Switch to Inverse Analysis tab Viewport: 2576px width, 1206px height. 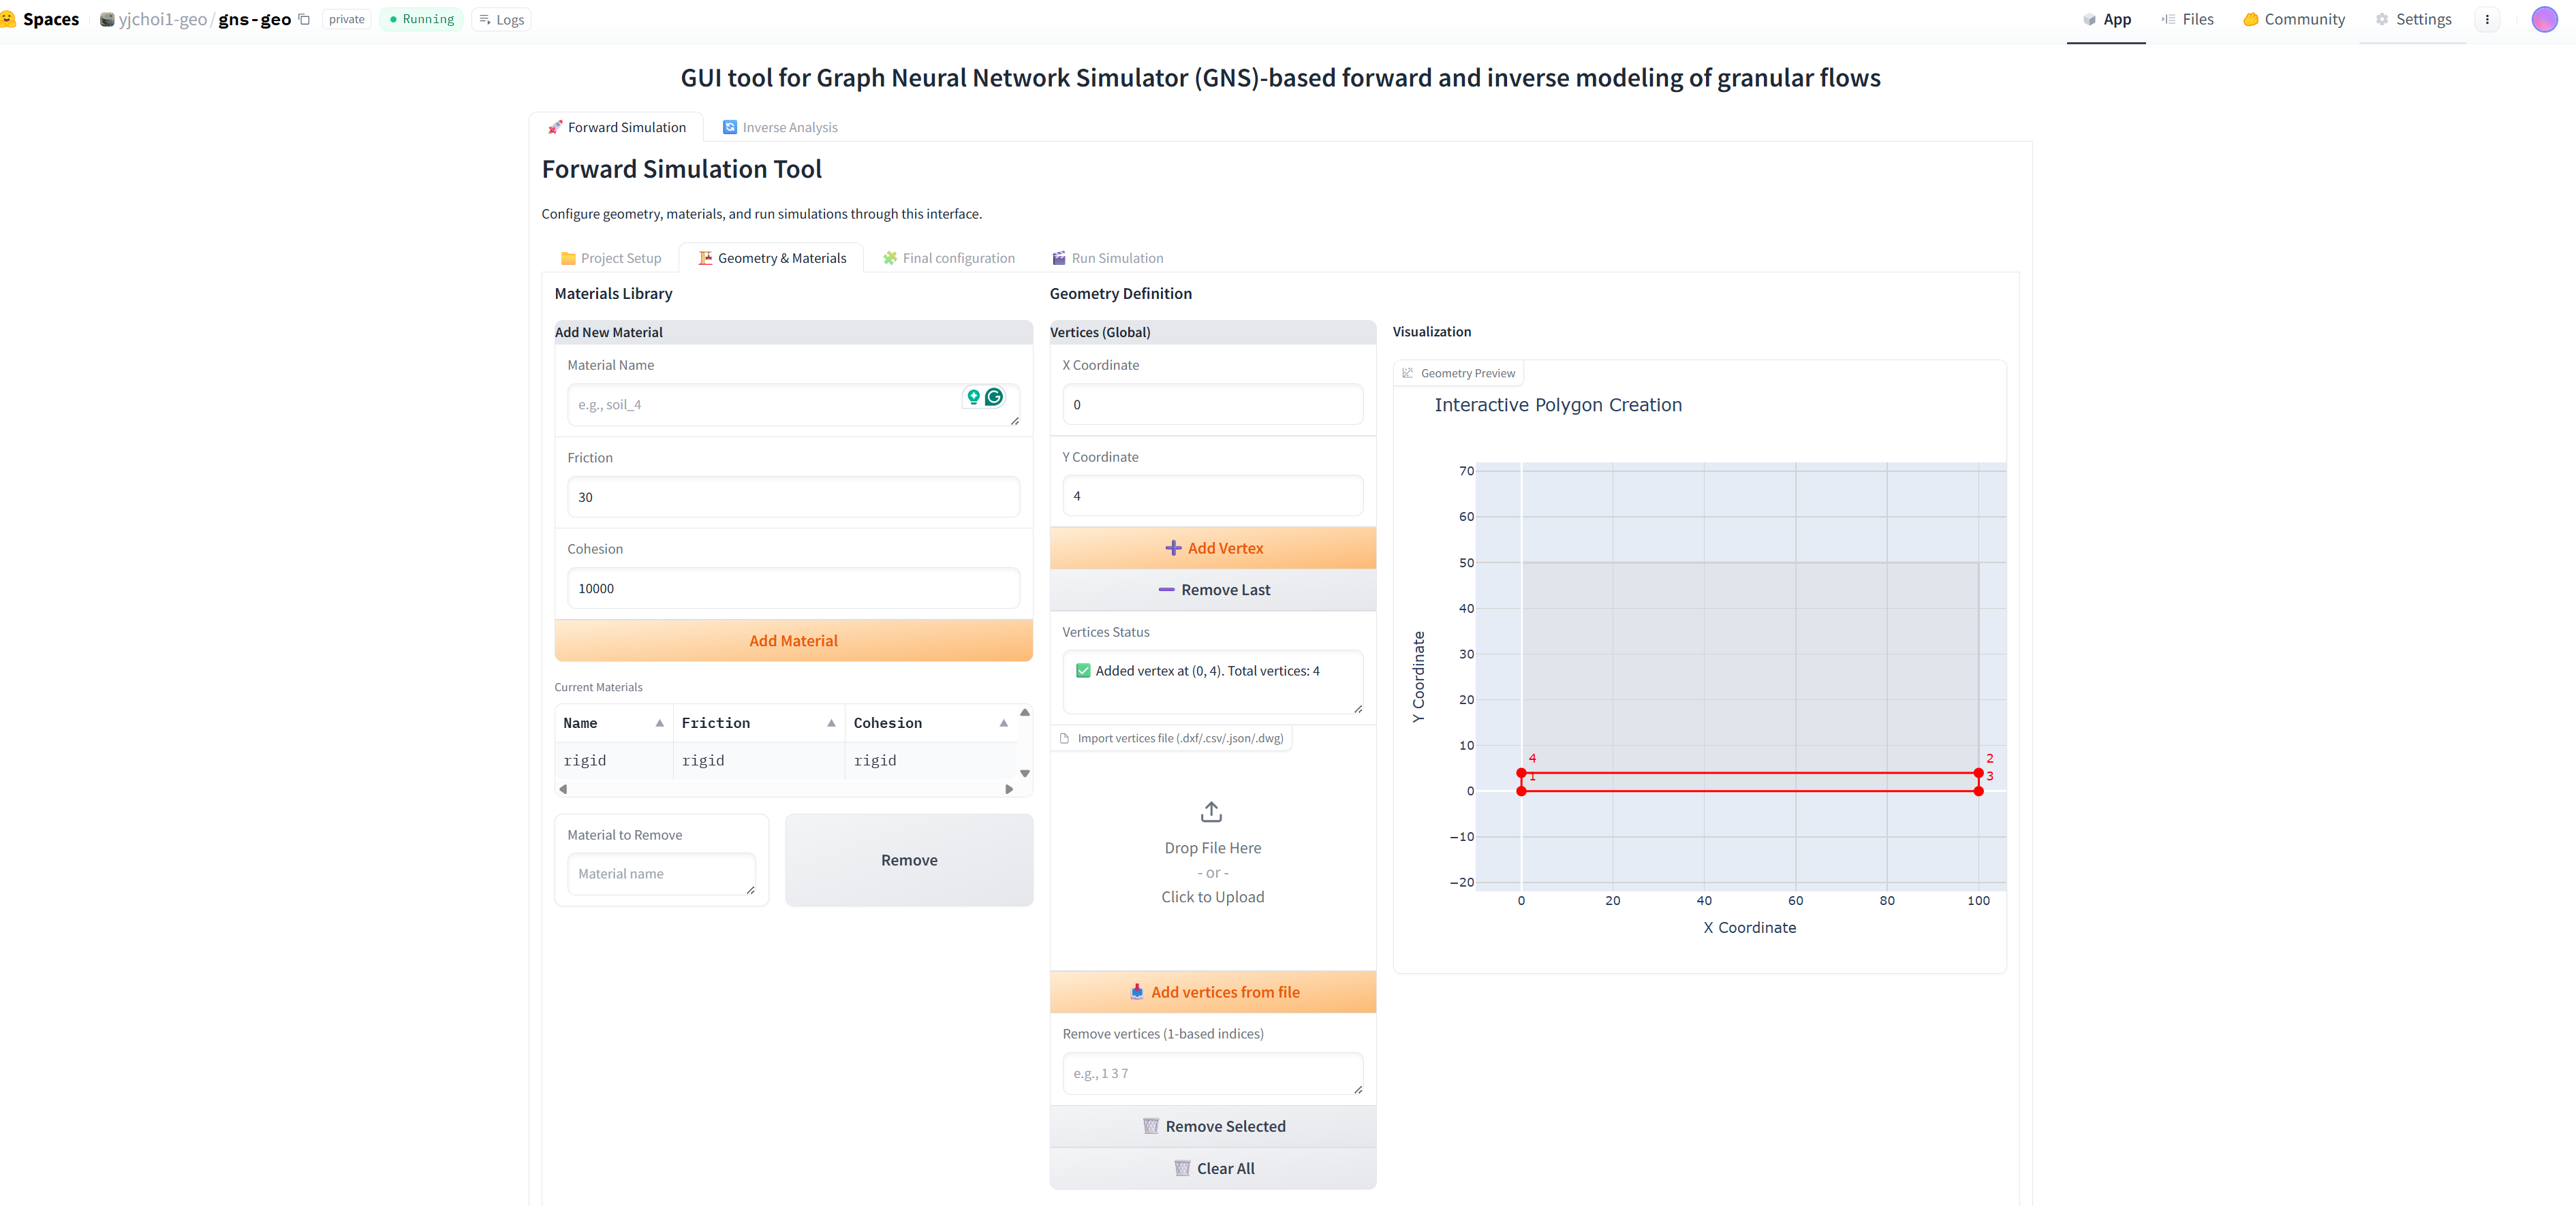click(780, 127)
